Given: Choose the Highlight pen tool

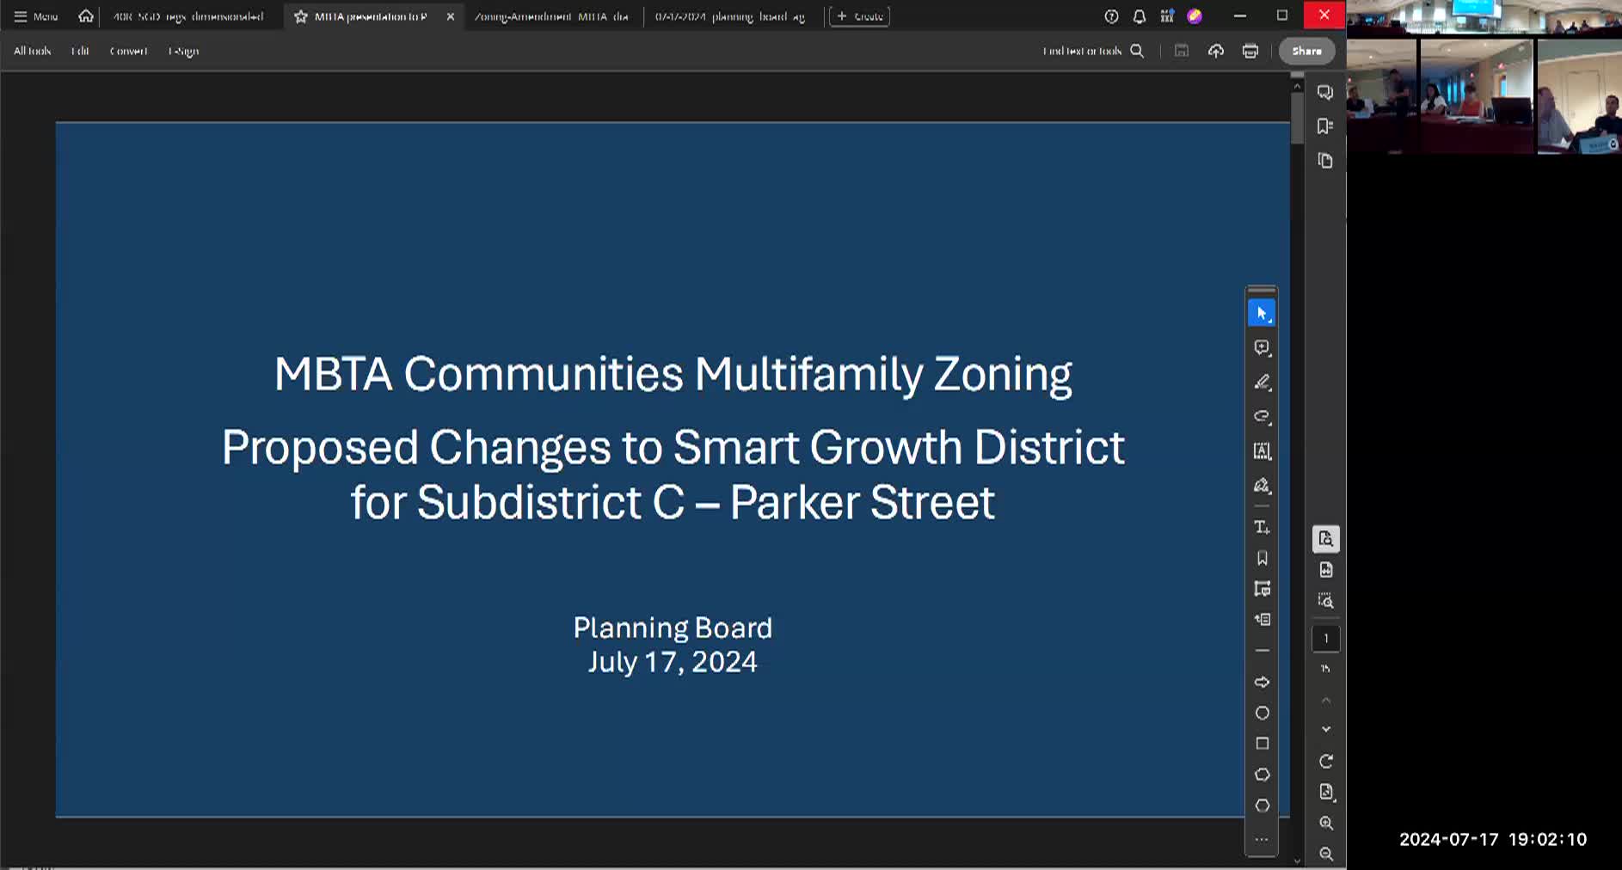Looking at the screenshot, I should click(1262, 382).
